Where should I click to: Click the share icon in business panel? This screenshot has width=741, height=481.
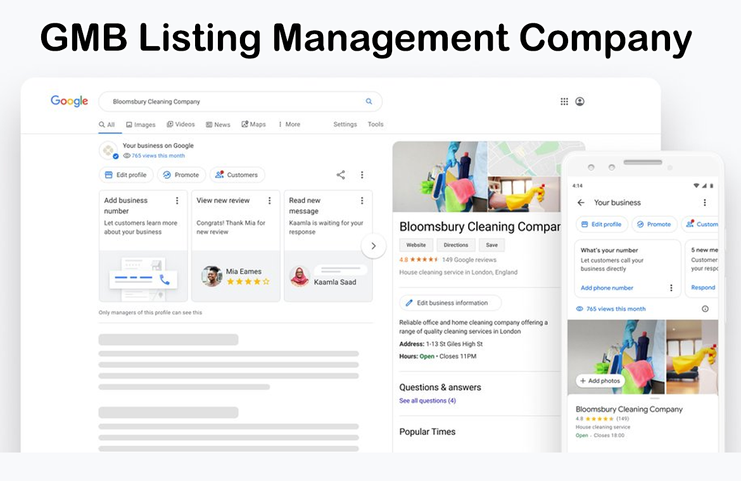[x=341, y=175]
